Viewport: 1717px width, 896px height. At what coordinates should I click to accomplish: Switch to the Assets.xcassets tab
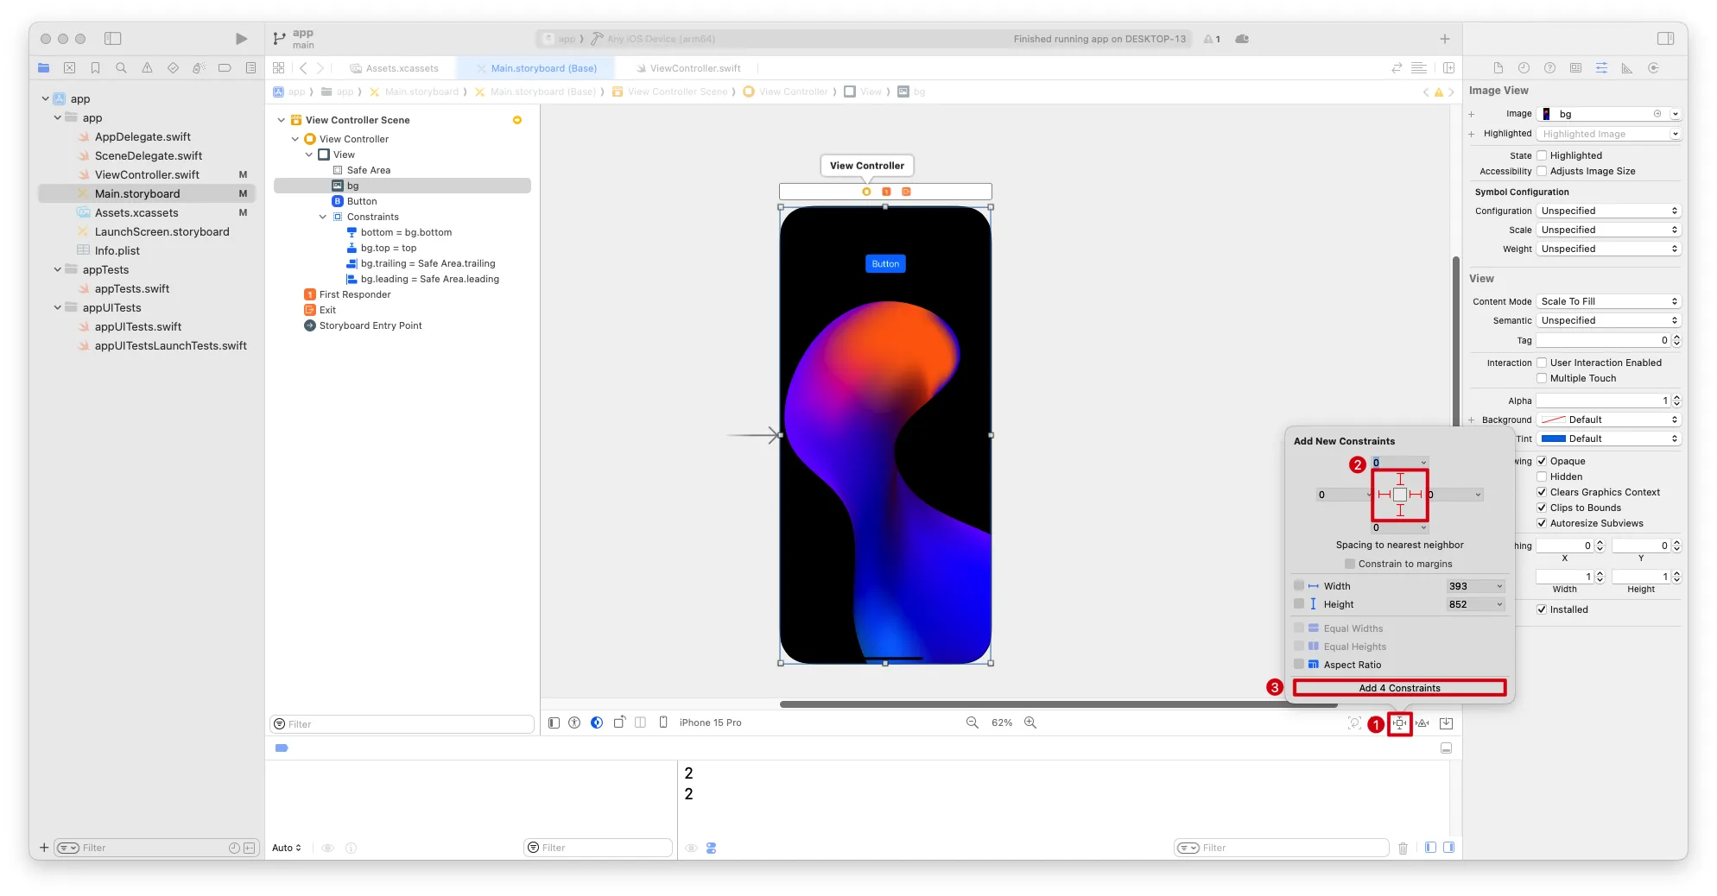pyautogui.click(x=402, y=68)
